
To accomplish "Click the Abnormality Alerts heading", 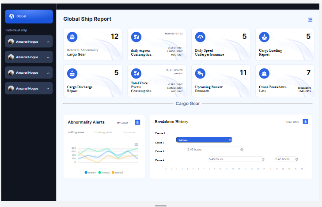I will click(86, 122).
